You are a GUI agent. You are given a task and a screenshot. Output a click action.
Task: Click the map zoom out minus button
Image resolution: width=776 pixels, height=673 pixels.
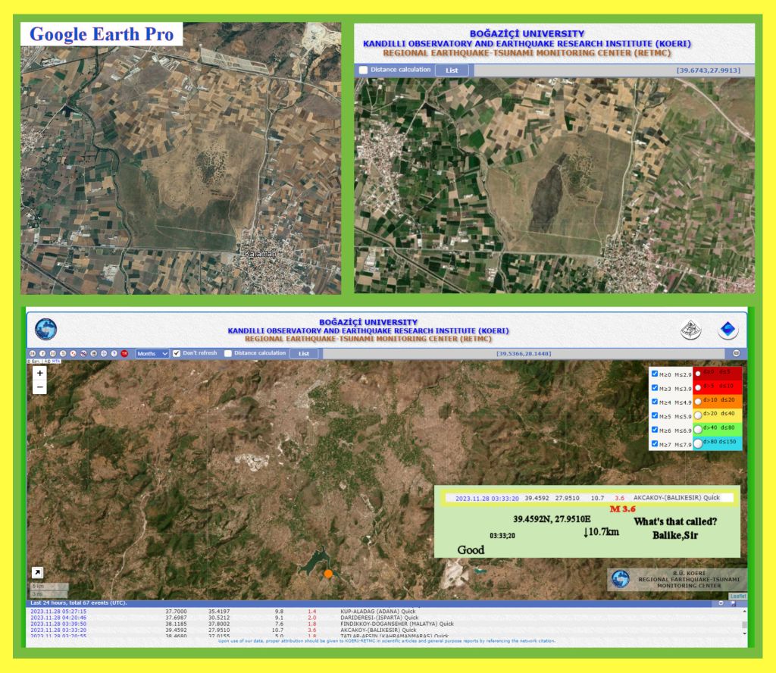coord(40,387)
